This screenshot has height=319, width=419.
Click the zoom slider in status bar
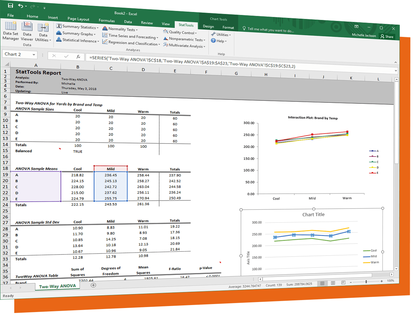pyautogui.click(x=366, y=281)
